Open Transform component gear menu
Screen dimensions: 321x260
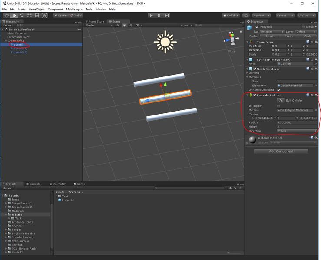(x=316, y=42)
